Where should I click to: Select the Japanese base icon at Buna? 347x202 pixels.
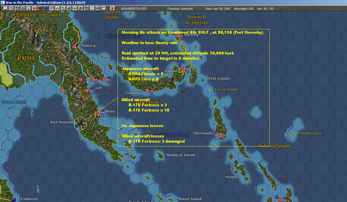click(x=99, y=112)
